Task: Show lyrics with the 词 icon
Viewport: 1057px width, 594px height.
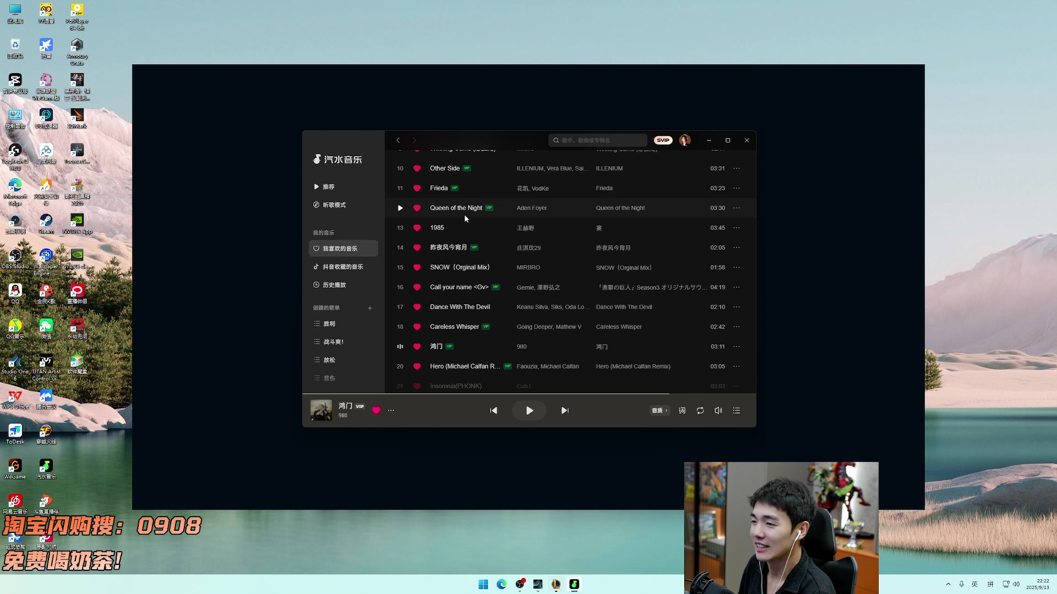Action: 682,410
